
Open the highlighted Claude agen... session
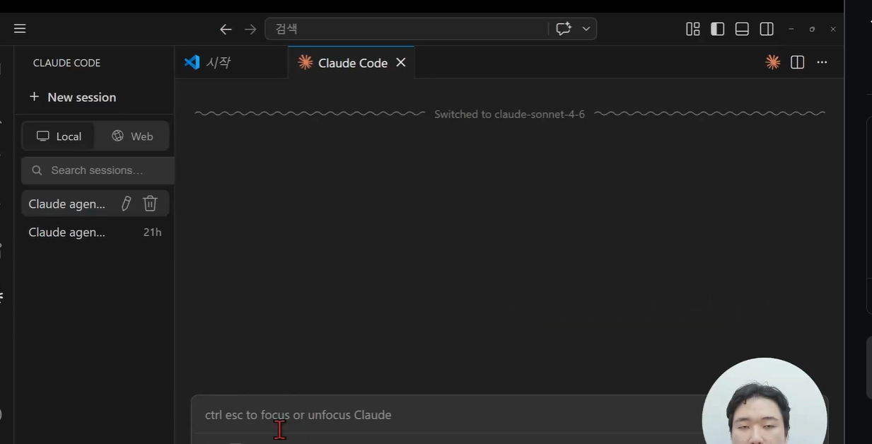[67, 204]
